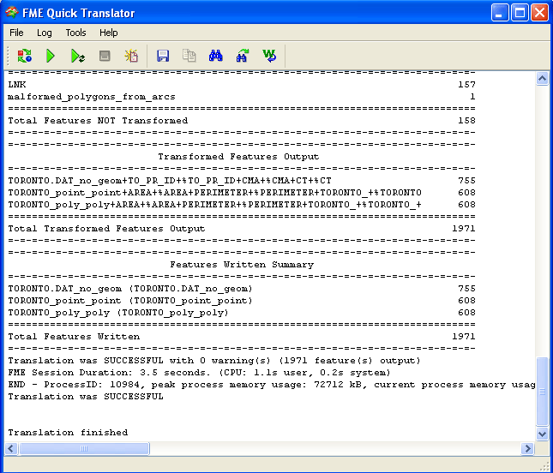Viewport: 553px width, 473px height.
Task: Click the gray stop translation icon
Action: point(105,56)
